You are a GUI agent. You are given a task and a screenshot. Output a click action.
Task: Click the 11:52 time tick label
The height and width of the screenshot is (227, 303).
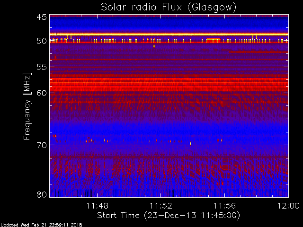(161, 206)
